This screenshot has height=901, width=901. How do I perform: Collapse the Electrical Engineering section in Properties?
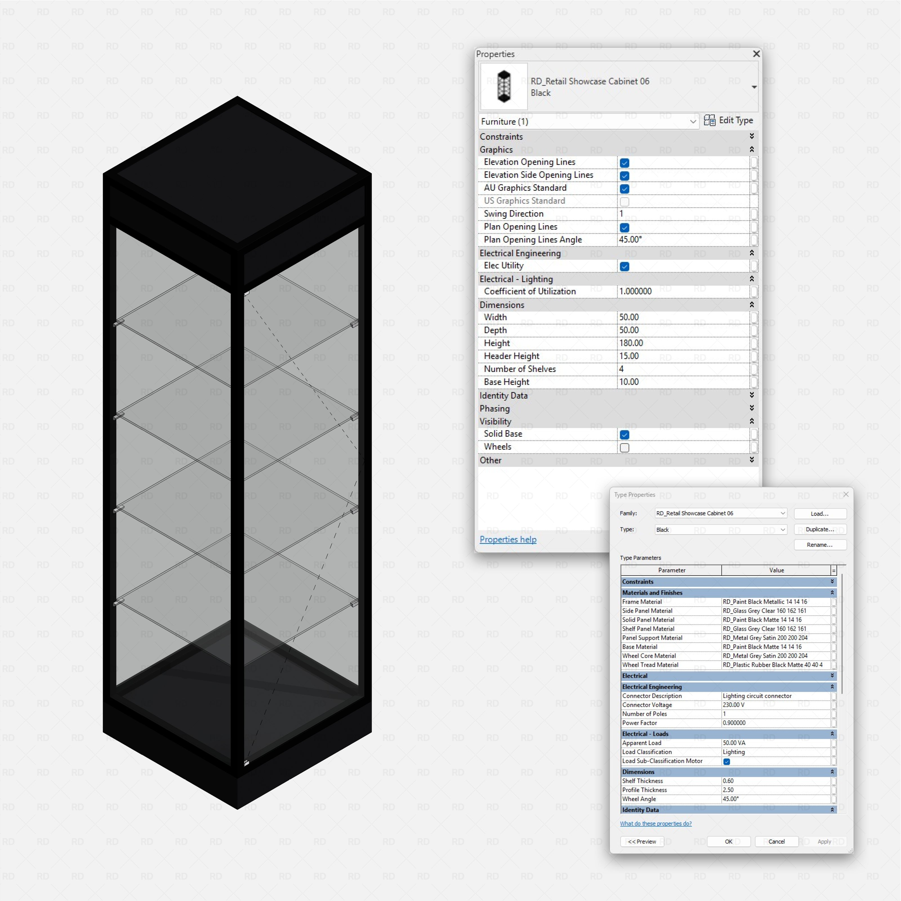(751, 253)
